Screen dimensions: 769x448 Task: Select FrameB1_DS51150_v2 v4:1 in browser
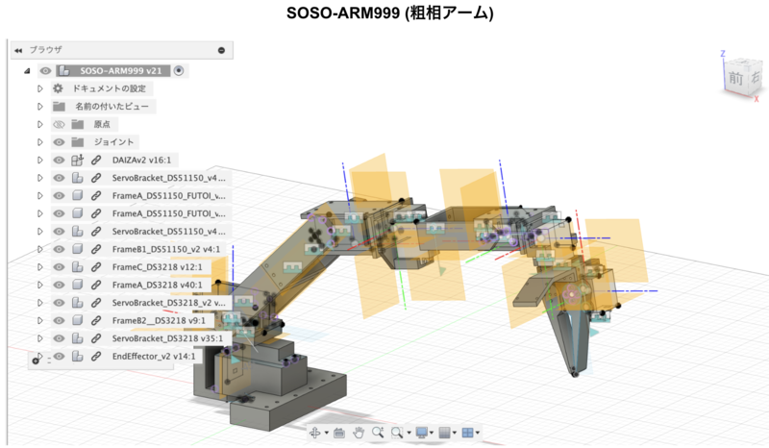click(x=166, y=249)
